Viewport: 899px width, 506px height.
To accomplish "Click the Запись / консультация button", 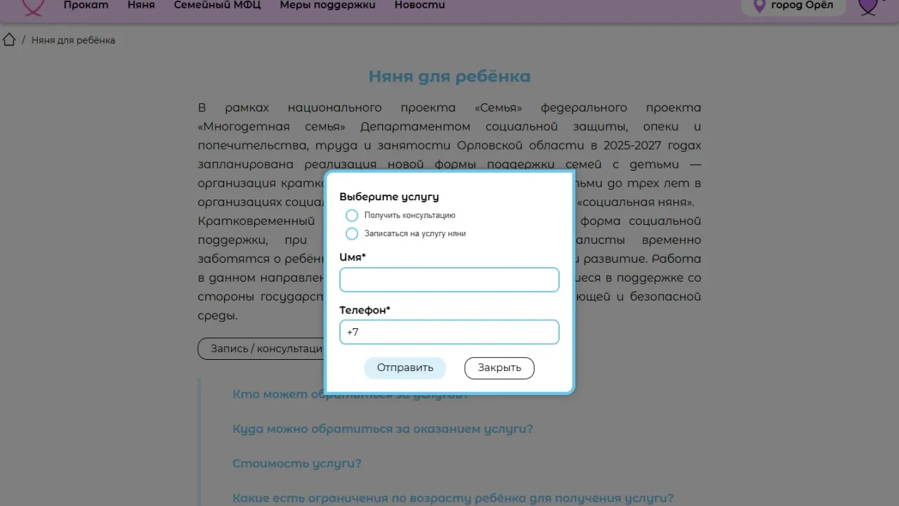I will [x=261, y=349].
